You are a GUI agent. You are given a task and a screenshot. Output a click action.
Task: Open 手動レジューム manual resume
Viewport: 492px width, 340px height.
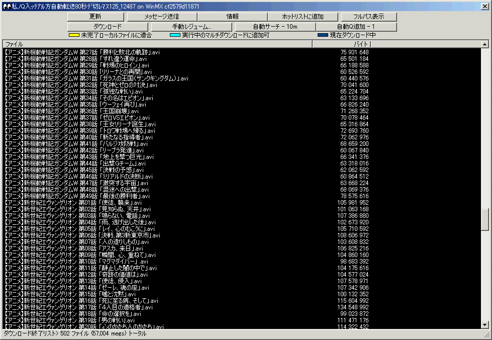pos(192,26)
